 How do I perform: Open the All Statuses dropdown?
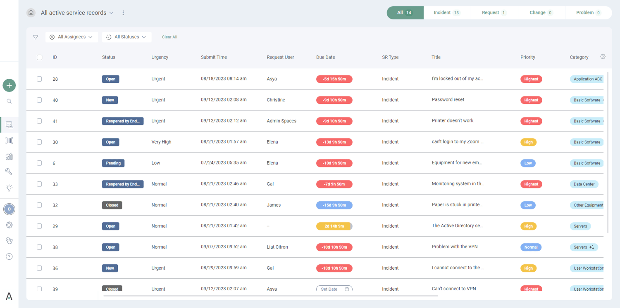pos(126,37)
